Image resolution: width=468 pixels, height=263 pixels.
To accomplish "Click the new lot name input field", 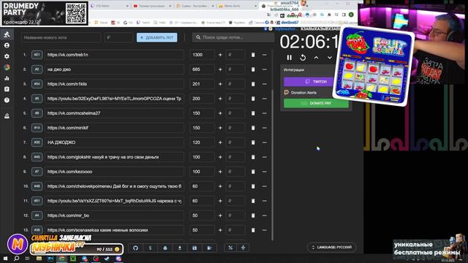I will point(61,37).
